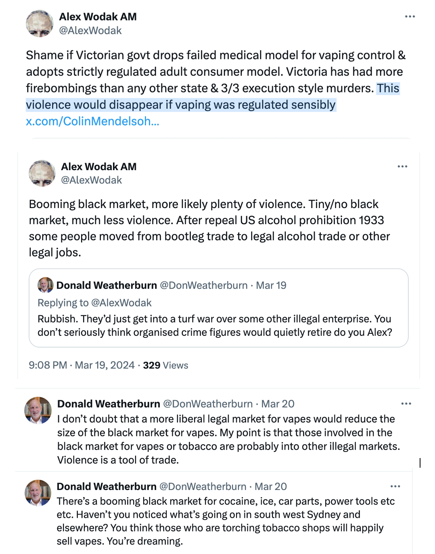View the 329 Views count
435x554 pixels.
(165, 365)
